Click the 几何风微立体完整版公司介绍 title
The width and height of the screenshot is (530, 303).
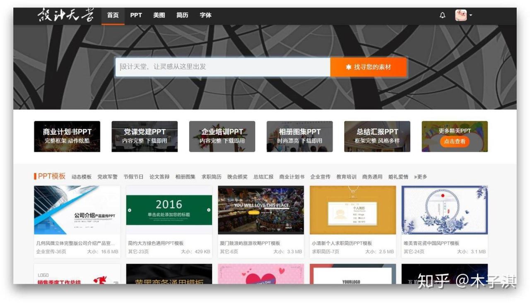tap(76, 243)
